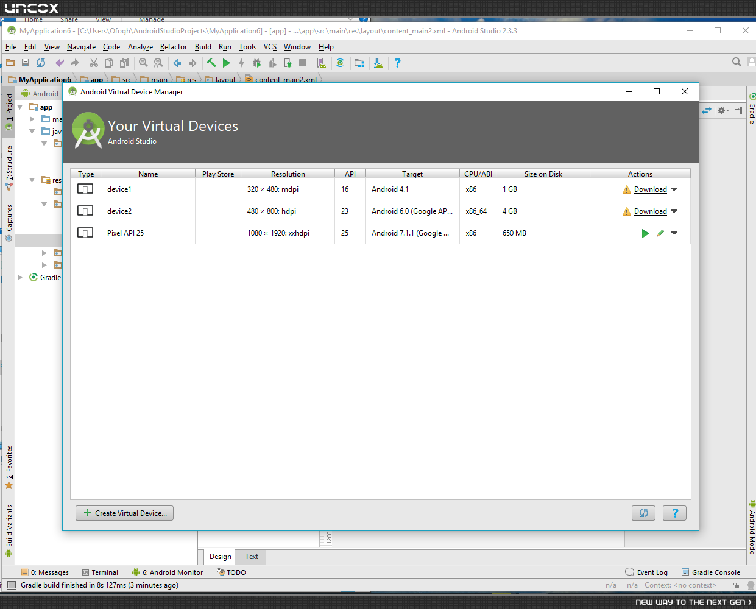The image size is (756, 609).
Task: Click the Redo arrow in toolbar
Action: [75, 63]
